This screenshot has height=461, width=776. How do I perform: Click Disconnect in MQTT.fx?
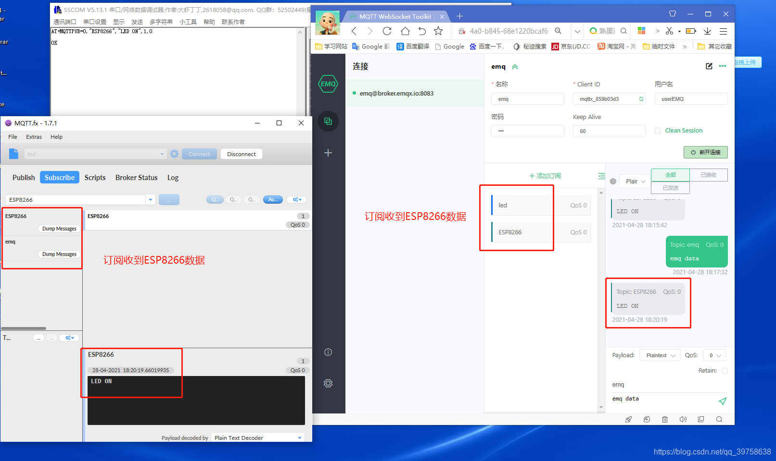click(241, 154)
